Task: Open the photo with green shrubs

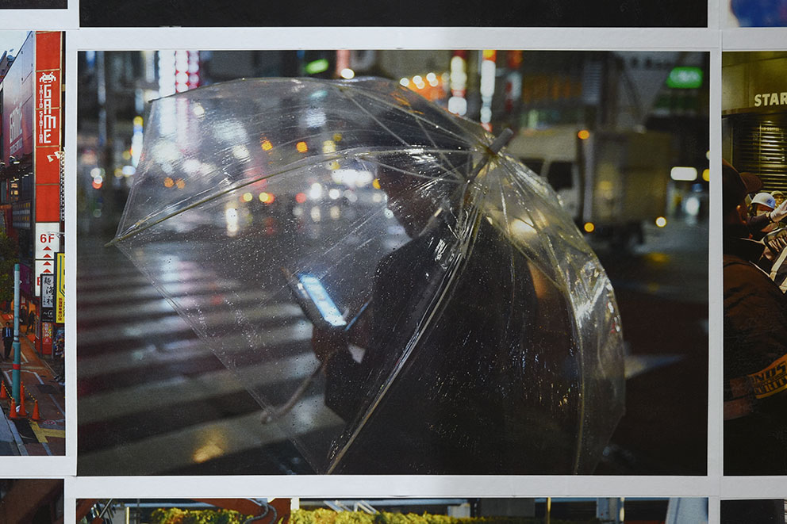Action: (x=392, y=511)
